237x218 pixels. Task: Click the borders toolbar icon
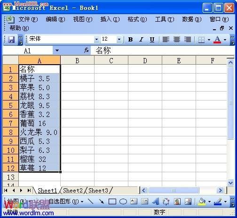click(x=201, y=40)
